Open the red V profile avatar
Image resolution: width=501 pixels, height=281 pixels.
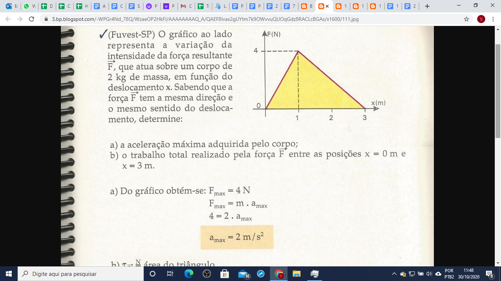[481, 19]
